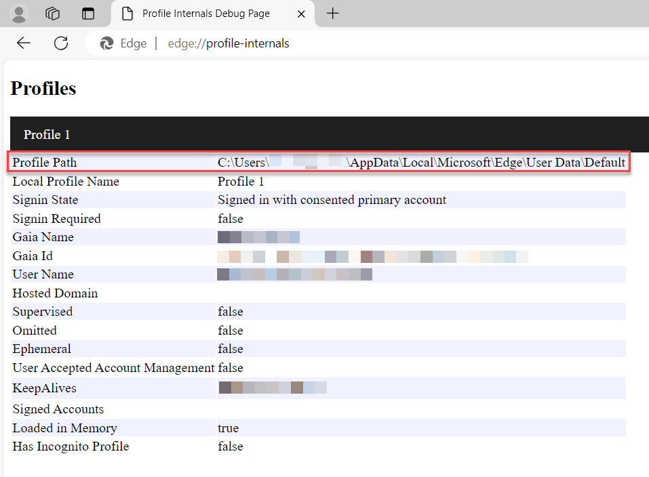Click the Loaded in Memory true value
Viewport: 649px width, 477px height.
click(x=228, y=428)
